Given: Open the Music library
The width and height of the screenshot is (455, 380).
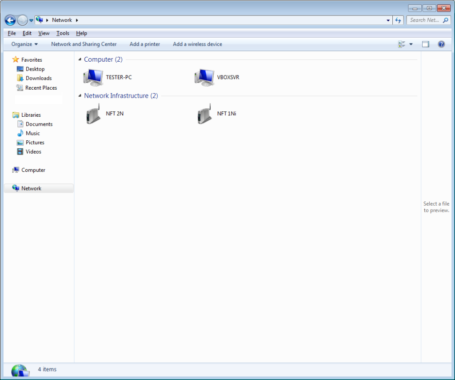Looking at the screenshot, I should [x=32, y=133].
